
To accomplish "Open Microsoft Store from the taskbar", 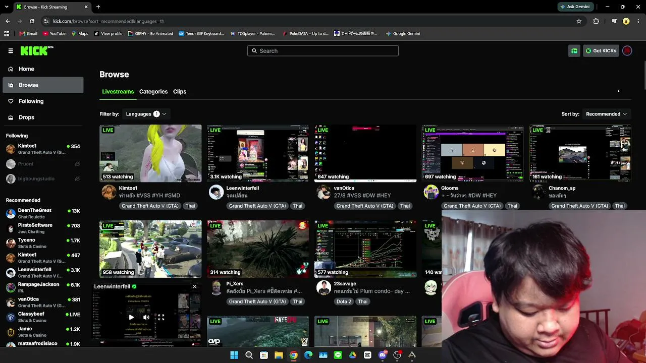I will [x=264, y=355].
